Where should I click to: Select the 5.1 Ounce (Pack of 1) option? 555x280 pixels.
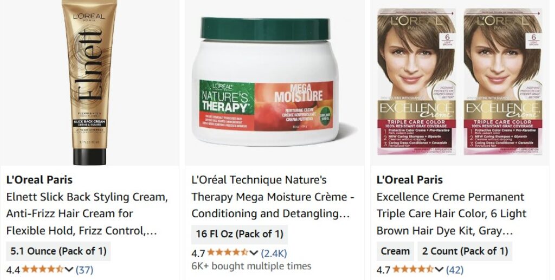[x=59, y=251]
